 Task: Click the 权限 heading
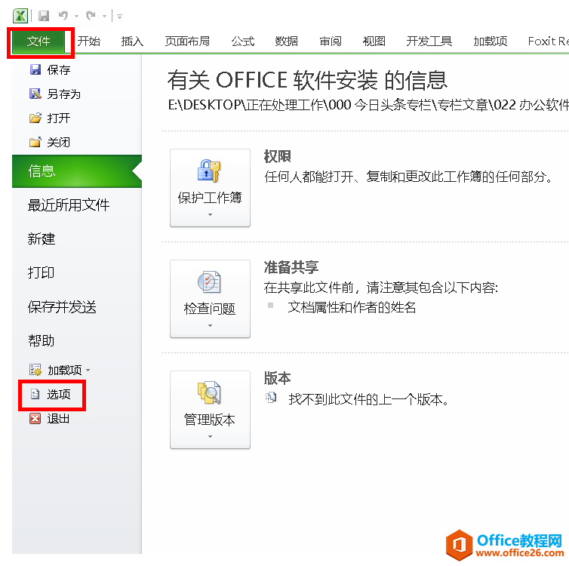tap(278, 157)
